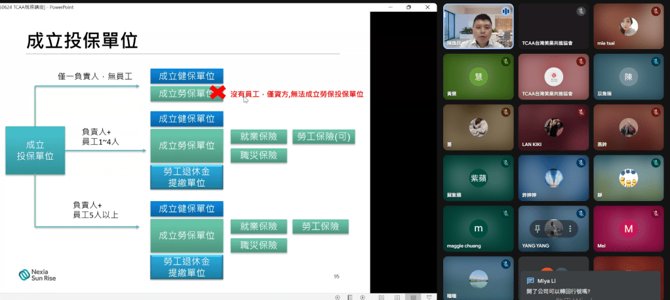Screen dimensions: 670x300
Task: Select the LAN KIKI participant tile
Action: click(x=553, y=127)
